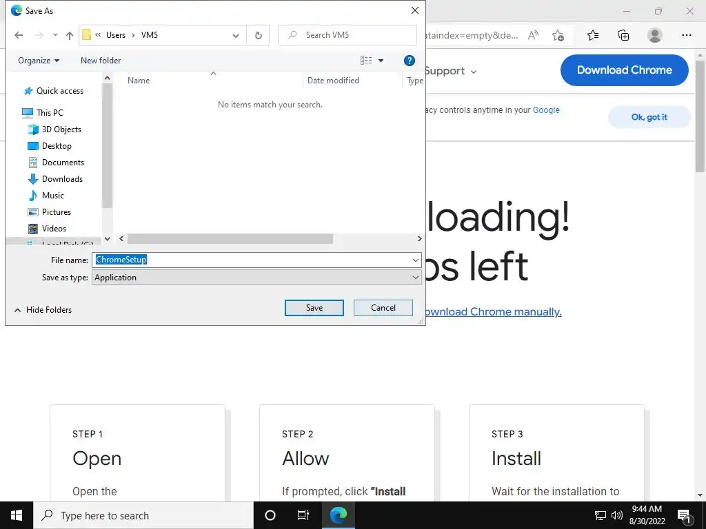Click the Download Chrome manually link

[493, 312]
